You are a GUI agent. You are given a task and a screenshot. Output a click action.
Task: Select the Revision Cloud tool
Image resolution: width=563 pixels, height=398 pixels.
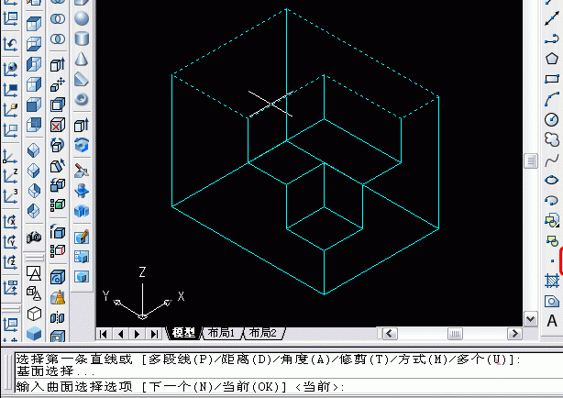[551, 139]
